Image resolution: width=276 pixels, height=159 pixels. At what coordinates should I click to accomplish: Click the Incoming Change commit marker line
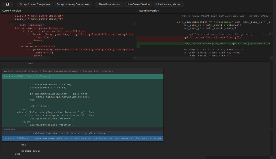coord(83,138)
